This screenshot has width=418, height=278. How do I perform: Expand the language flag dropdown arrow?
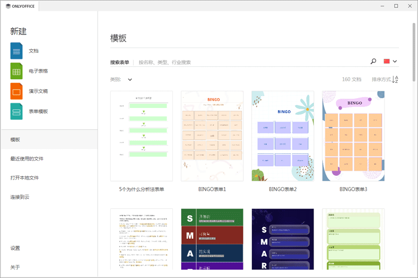pyautogui.click(x=395, y=62)
